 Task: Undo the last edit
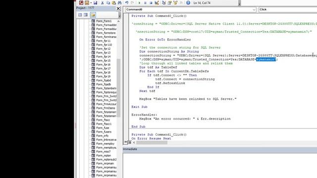pyautogui.click(x=127, y=2)
